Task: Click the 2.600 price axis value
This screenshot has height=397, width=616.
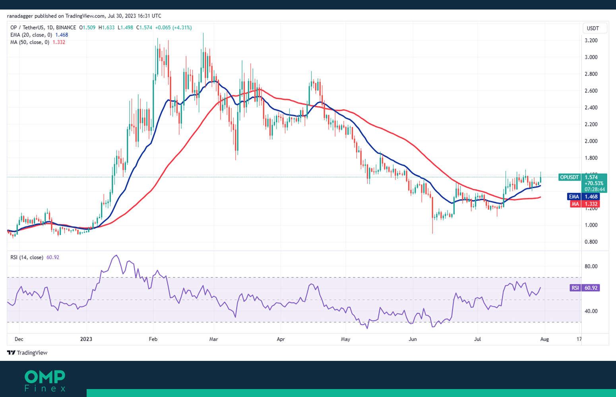Action: coord(591,91)
